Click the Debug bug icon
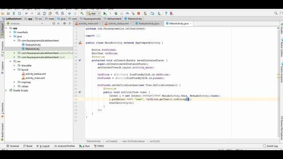This screenshot has height=159, width=283. (x=116, y=14)
